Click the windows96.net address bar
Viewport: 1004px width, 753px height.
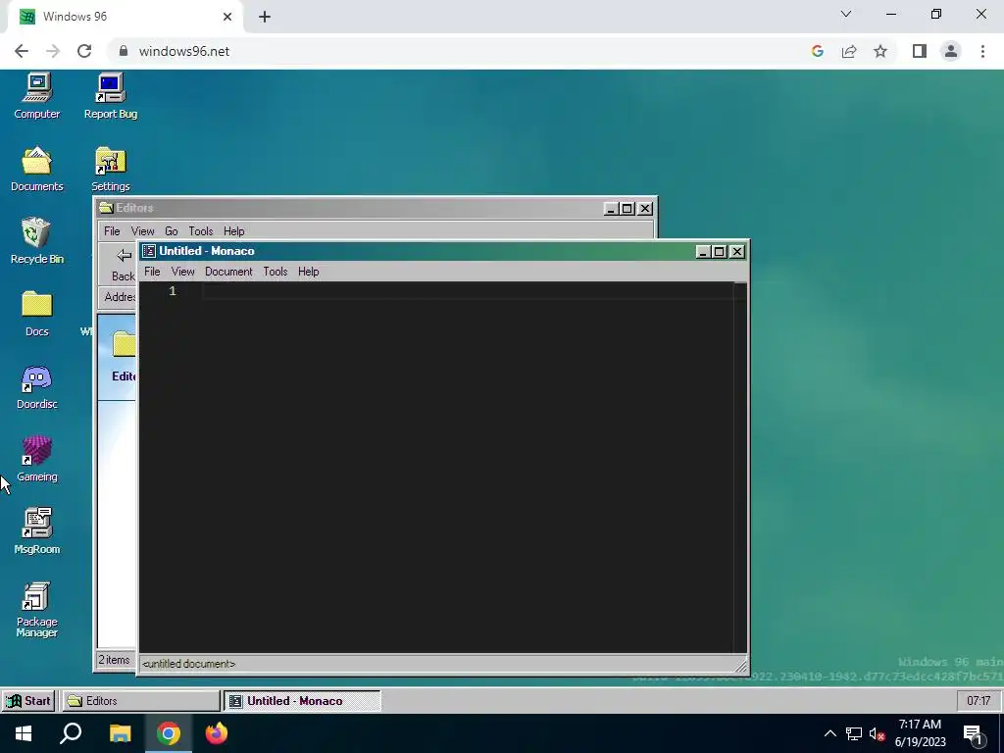point(461,51)
